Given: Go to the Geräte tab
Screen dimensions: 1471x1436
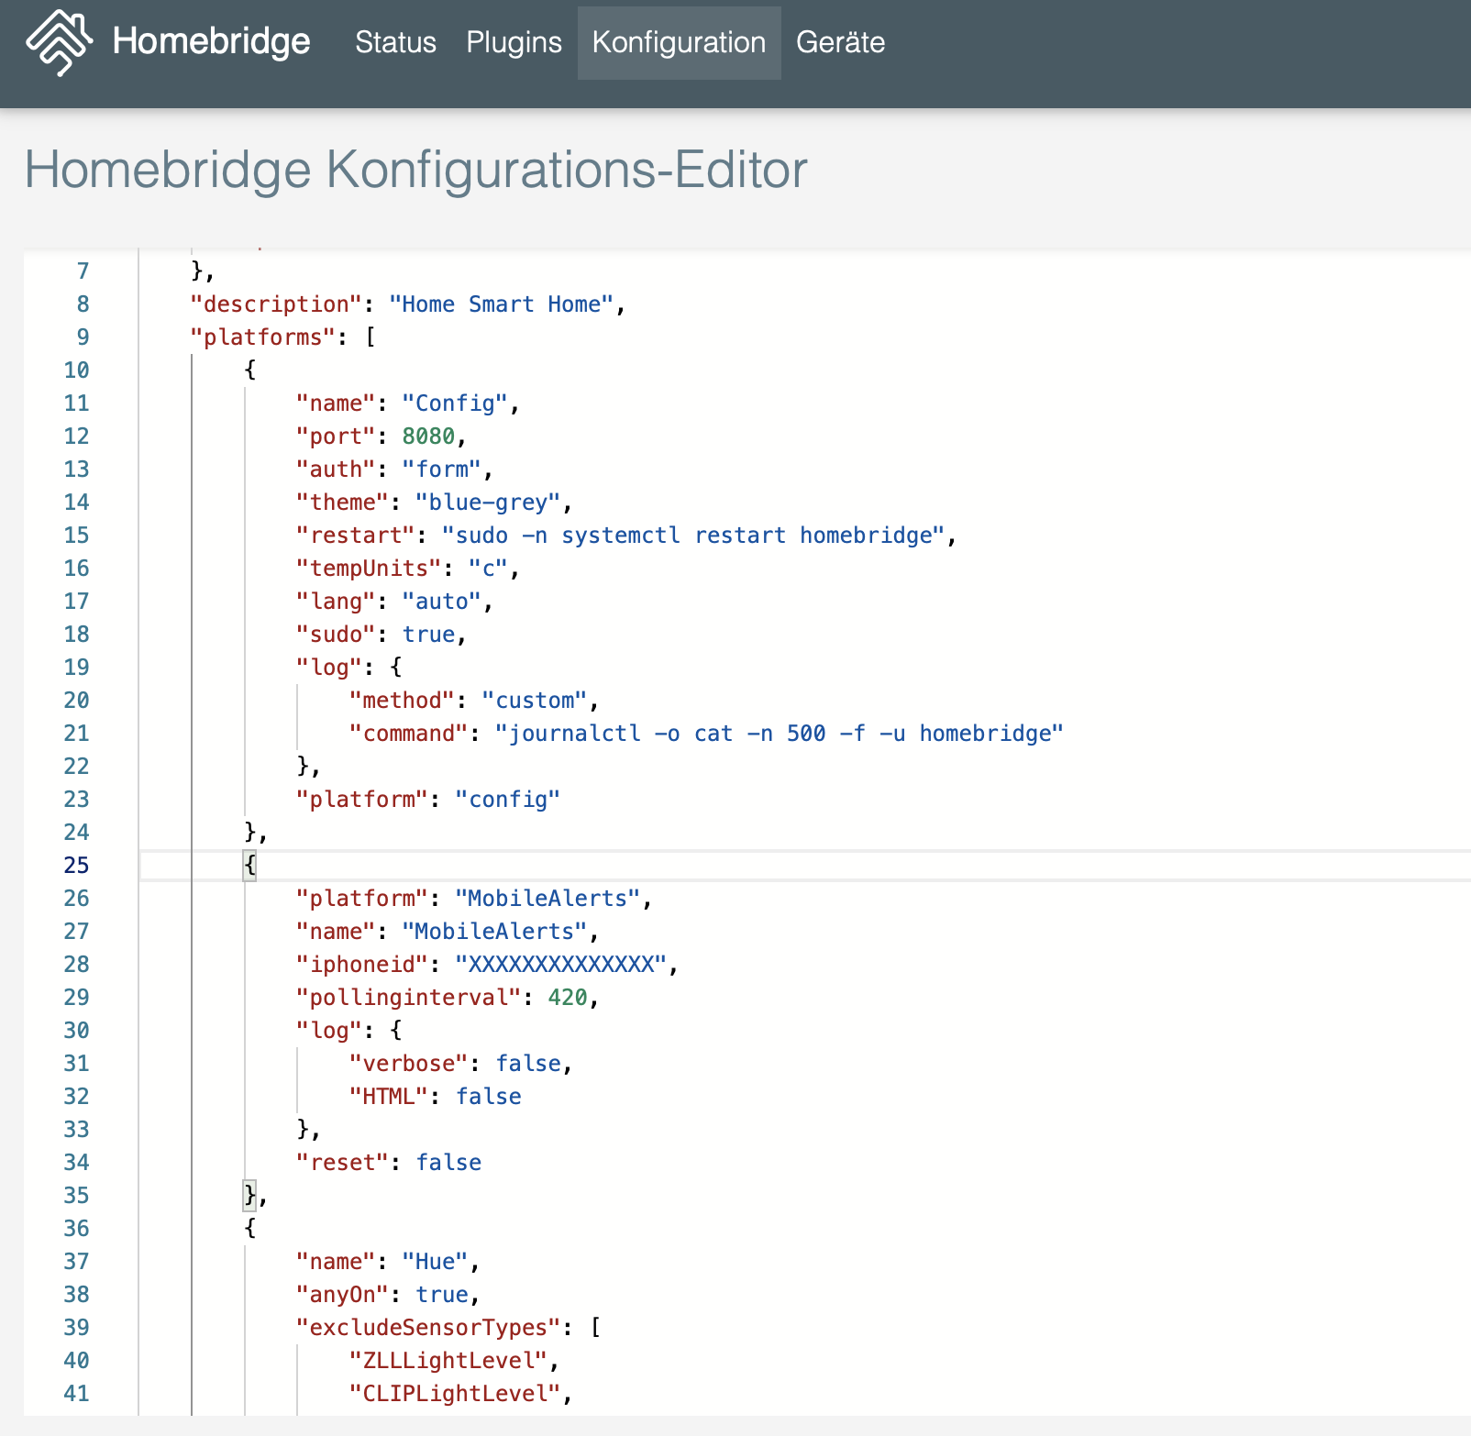Looking at the screenshot, I should 840,42.
